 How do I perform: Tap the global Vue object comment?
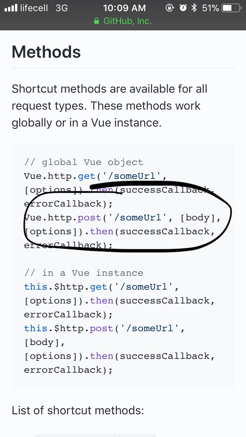[83, 162]
